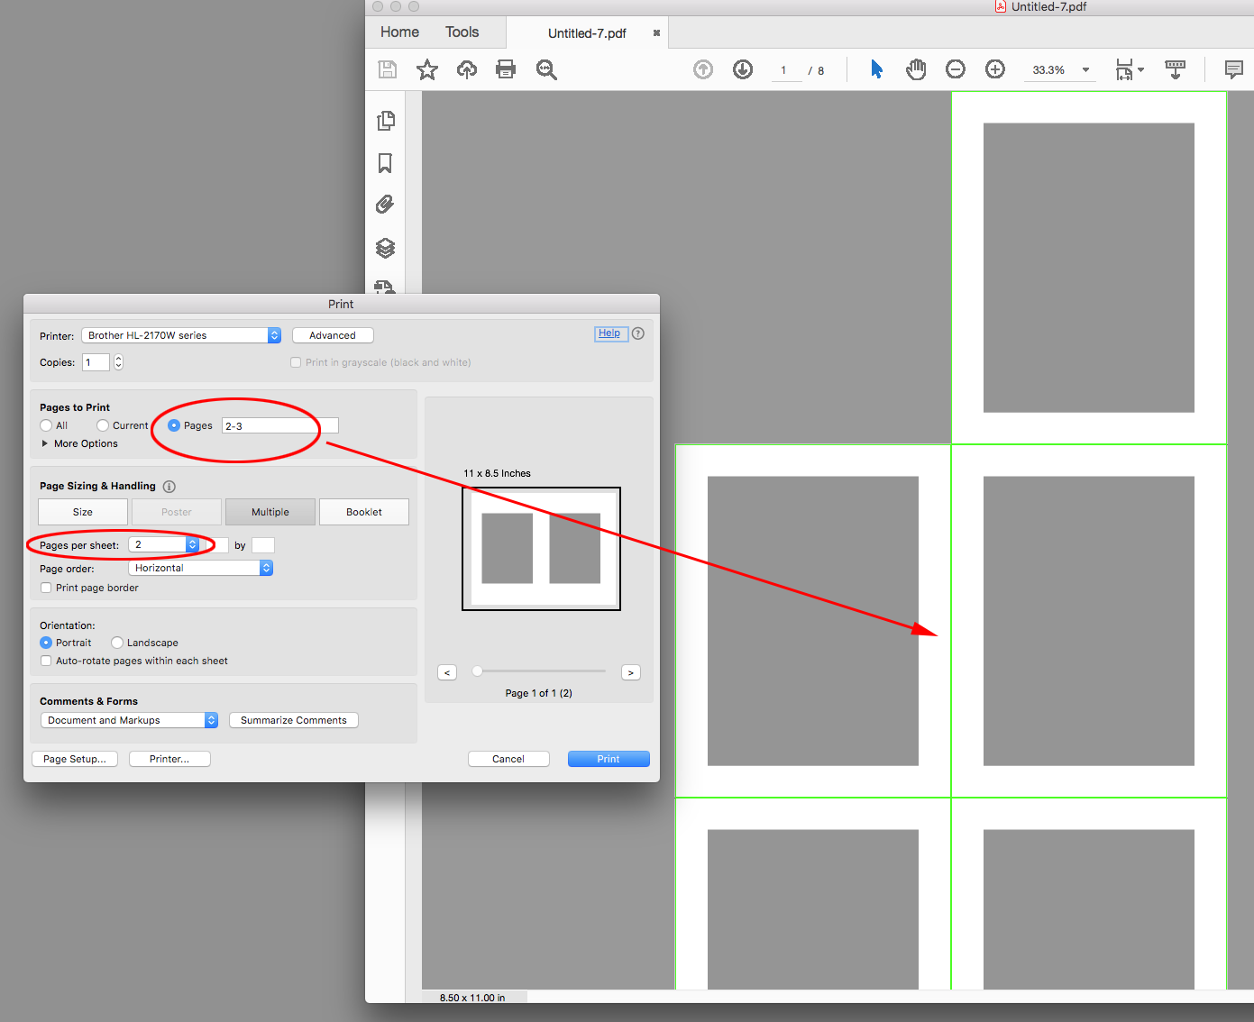Switch to the Tools tab
This screenshot has width=1254, height=1022.
coord(462,32)
